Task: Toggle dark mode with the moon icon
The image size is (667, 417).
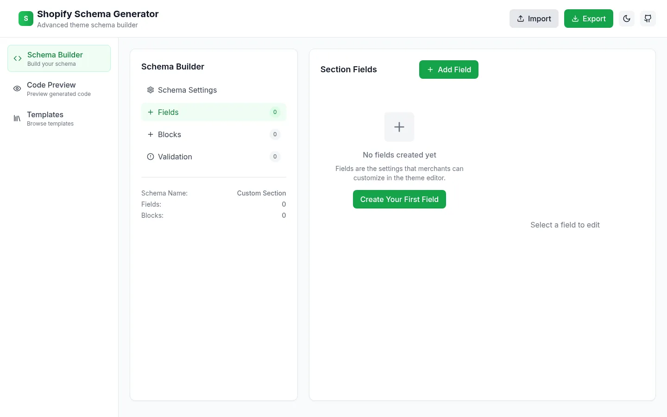Action: 627,19
